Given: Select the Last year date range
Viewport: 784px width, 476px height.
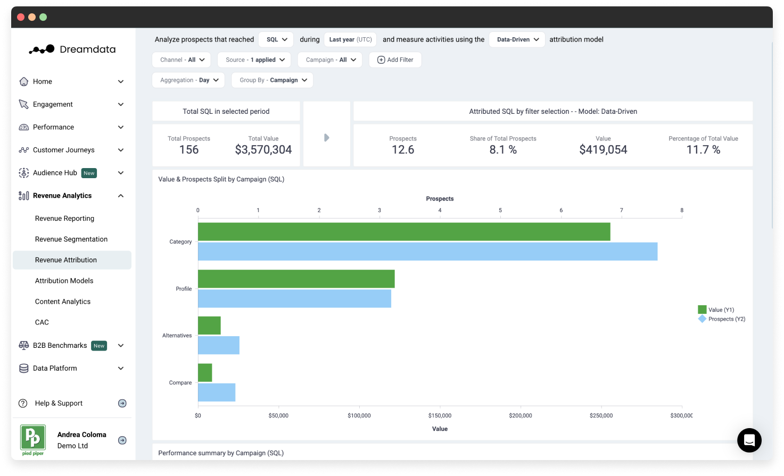Looking at the screenshot, I should click(350, 39).
